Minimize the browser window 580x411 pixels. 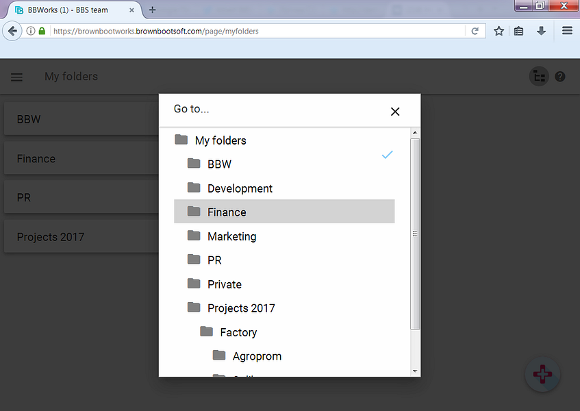click(x=523, y=5)
